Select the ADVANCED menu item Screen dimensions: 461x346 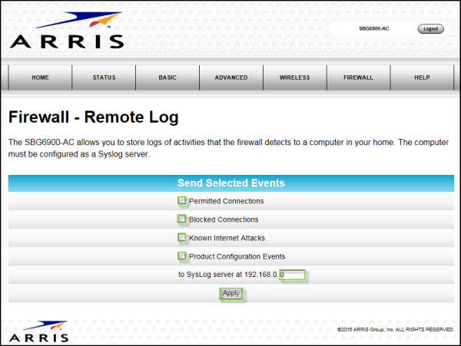[231, 77]
